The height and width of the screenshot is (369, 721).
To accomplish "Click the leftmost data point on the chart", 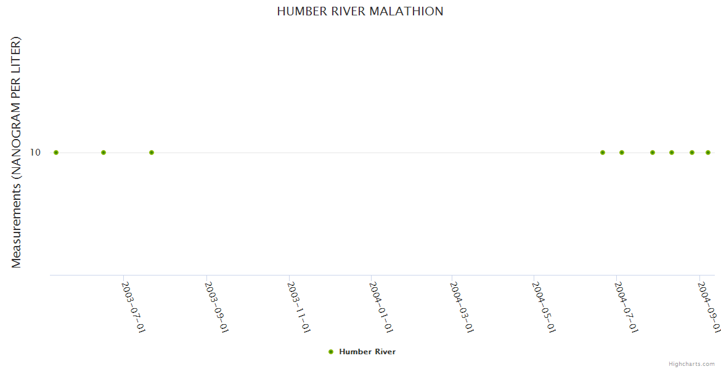I will 56,153.
